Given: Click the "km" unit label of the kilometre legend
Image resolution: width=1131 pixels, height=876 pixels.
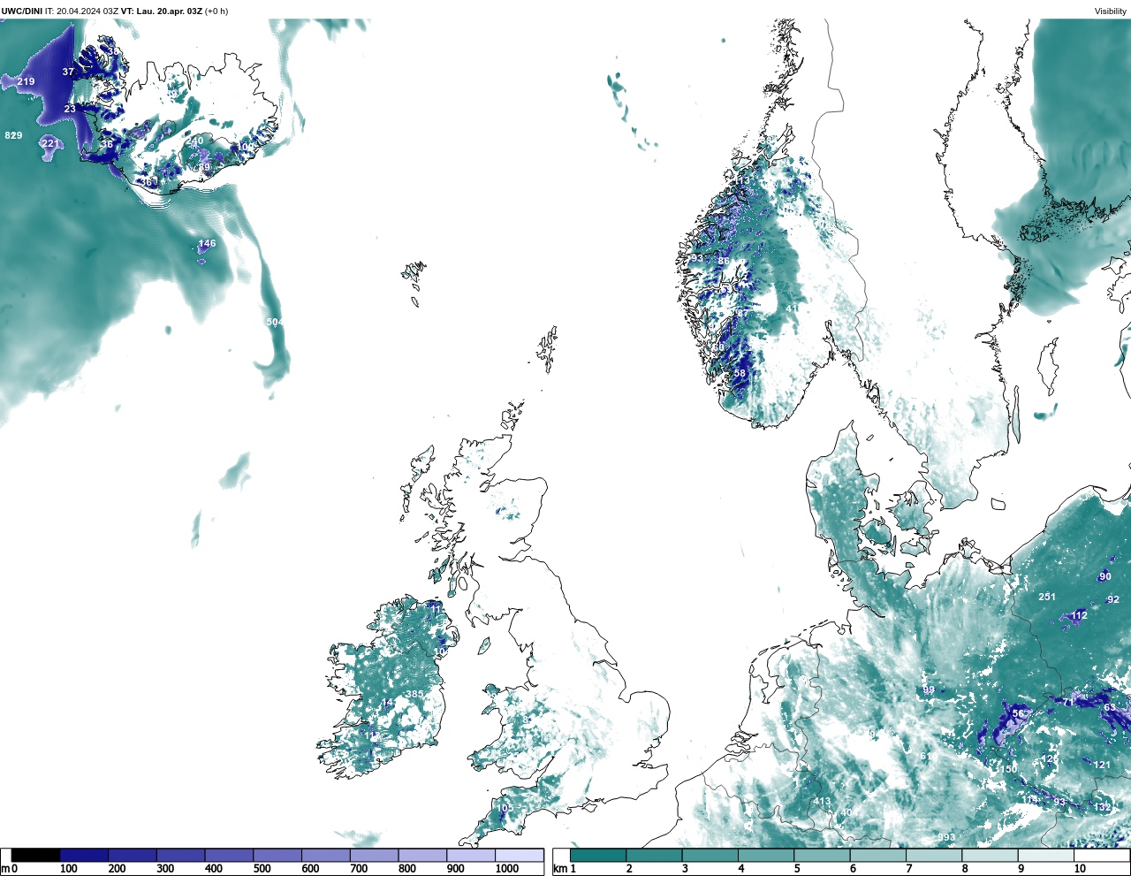Looking at the screenshot, I should 559,869.
